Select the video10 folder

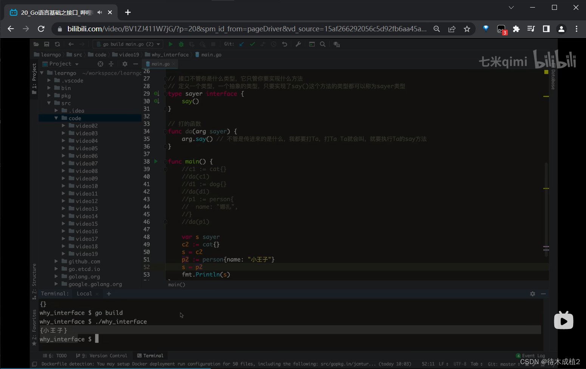(x=87, y=186)
